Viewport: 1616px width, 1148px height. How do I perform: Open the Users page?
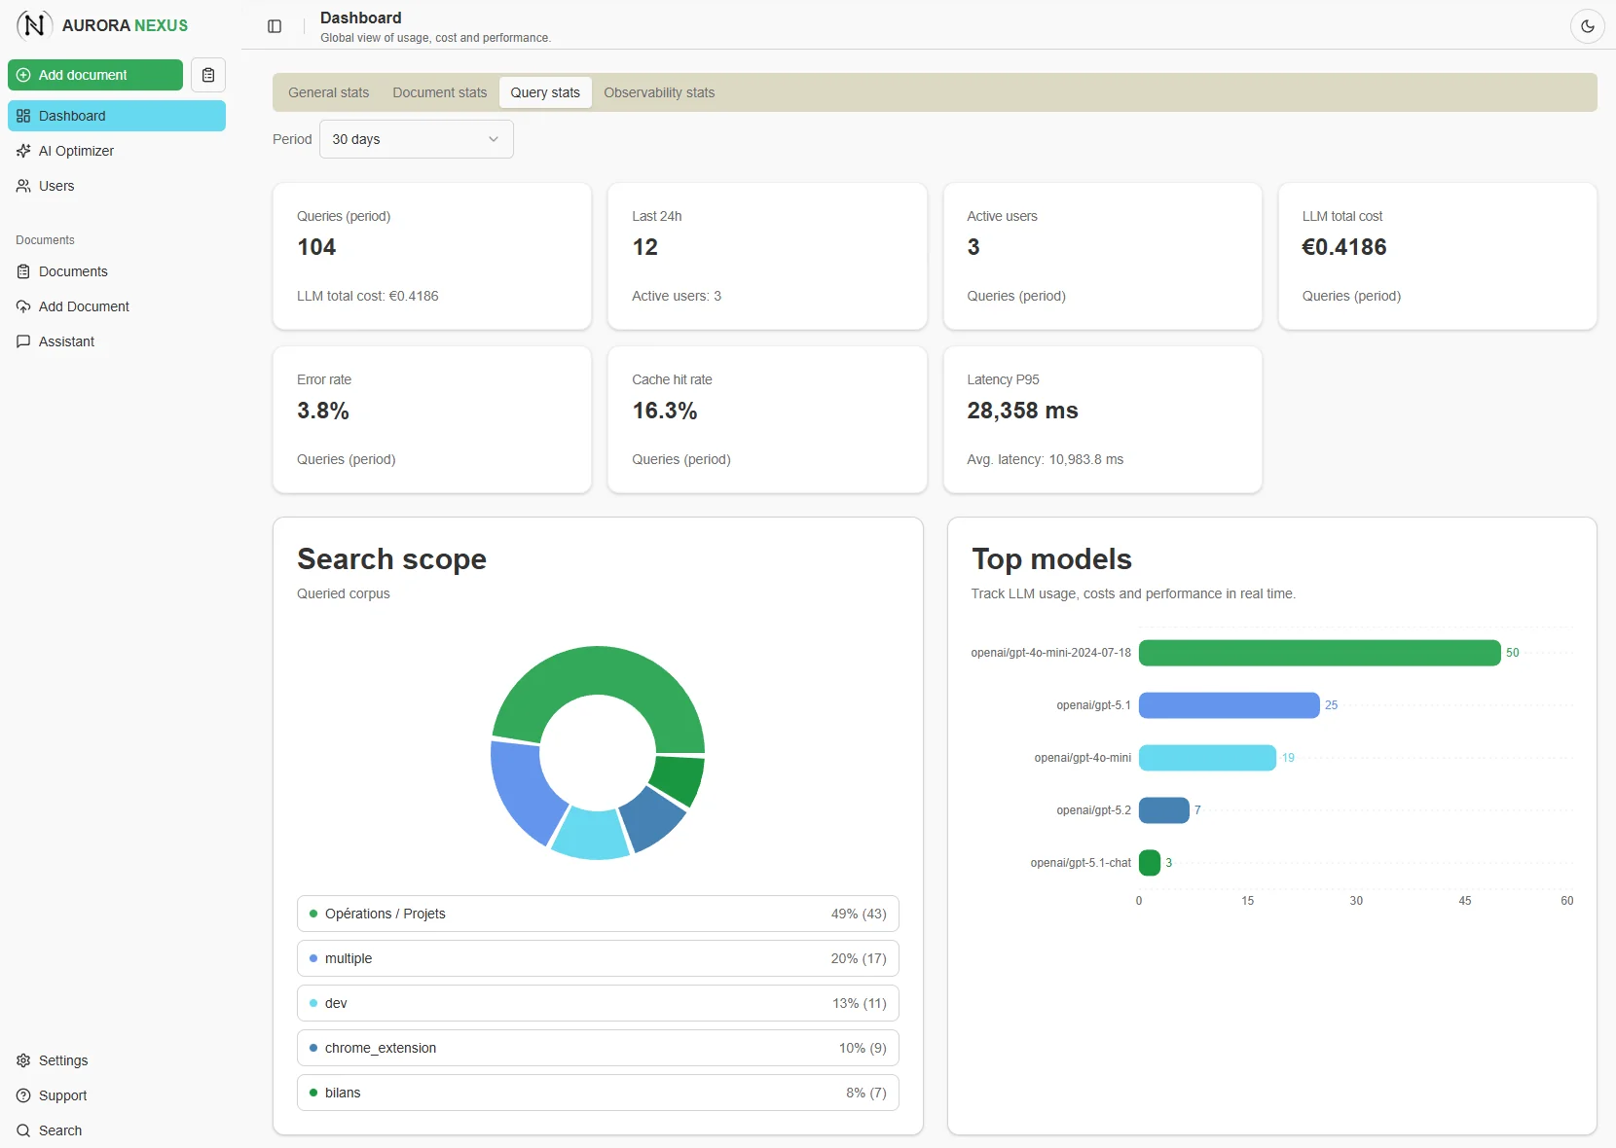coord(56,186)
